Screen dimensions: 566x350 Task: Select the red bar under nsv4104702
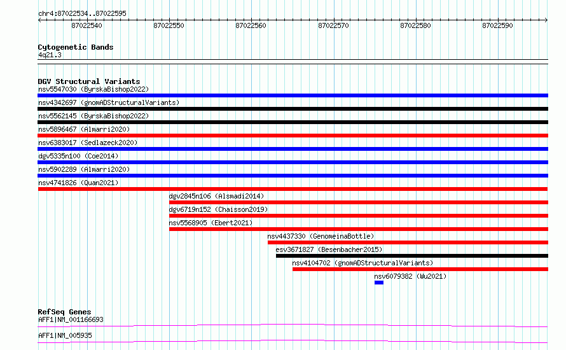(x=420, y=269)
